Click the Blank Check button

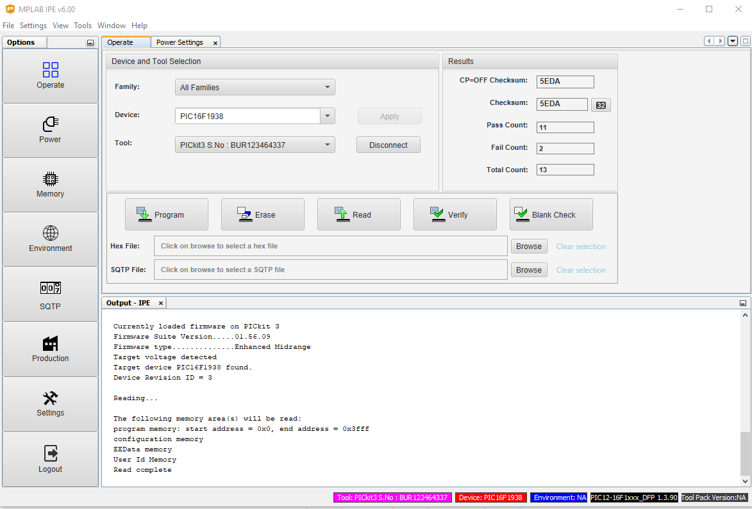tap(551, 214)
